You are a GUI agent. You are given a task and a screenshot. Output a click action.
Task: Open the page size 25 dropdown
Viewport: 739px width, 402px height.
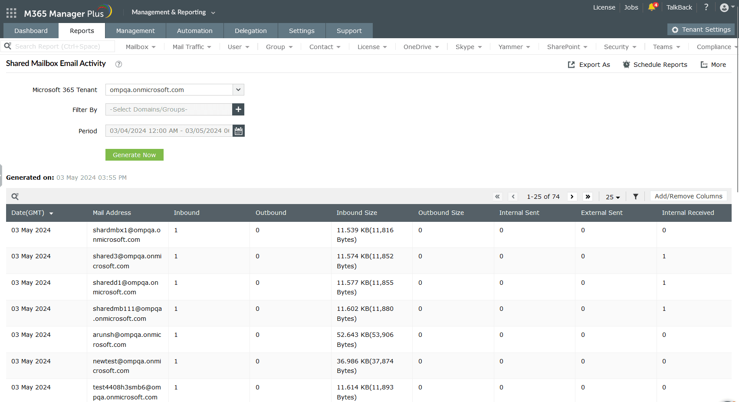click(x=612, y=197)
